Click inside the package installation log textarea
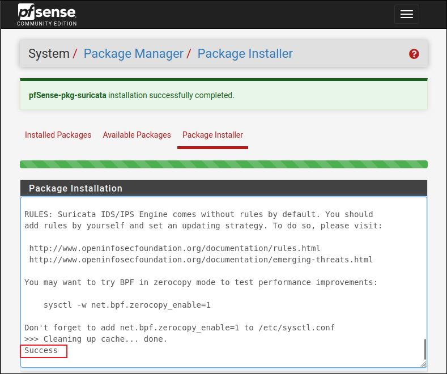 224,282
